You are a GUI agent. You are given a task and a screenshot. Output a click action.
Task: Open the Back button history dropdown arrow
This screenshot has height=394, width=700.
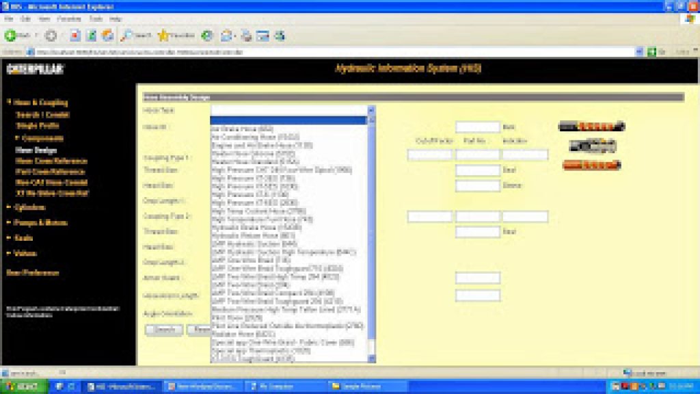click(36, 36)
